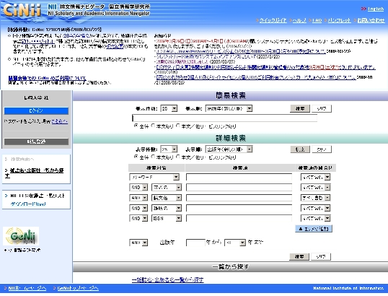Open the フリーワード search field dropdown

click(154, 177)
